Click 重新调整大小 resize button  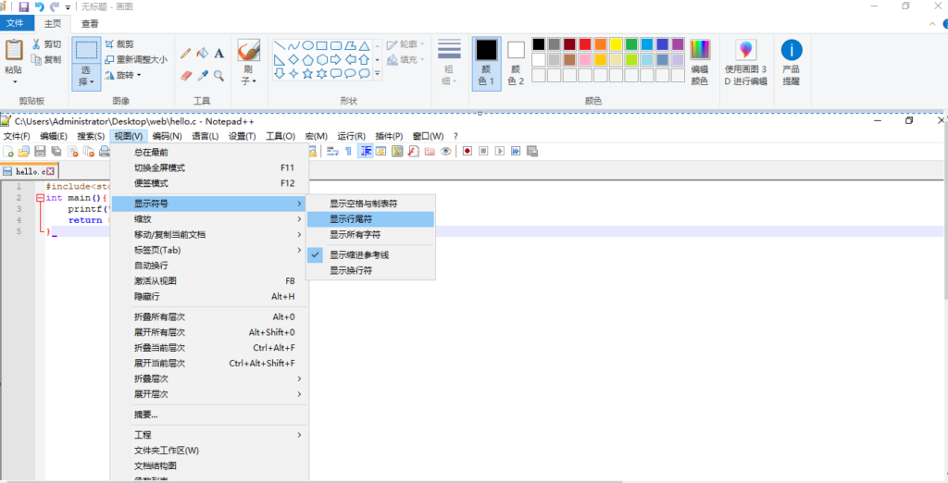[x=136, y=59]
